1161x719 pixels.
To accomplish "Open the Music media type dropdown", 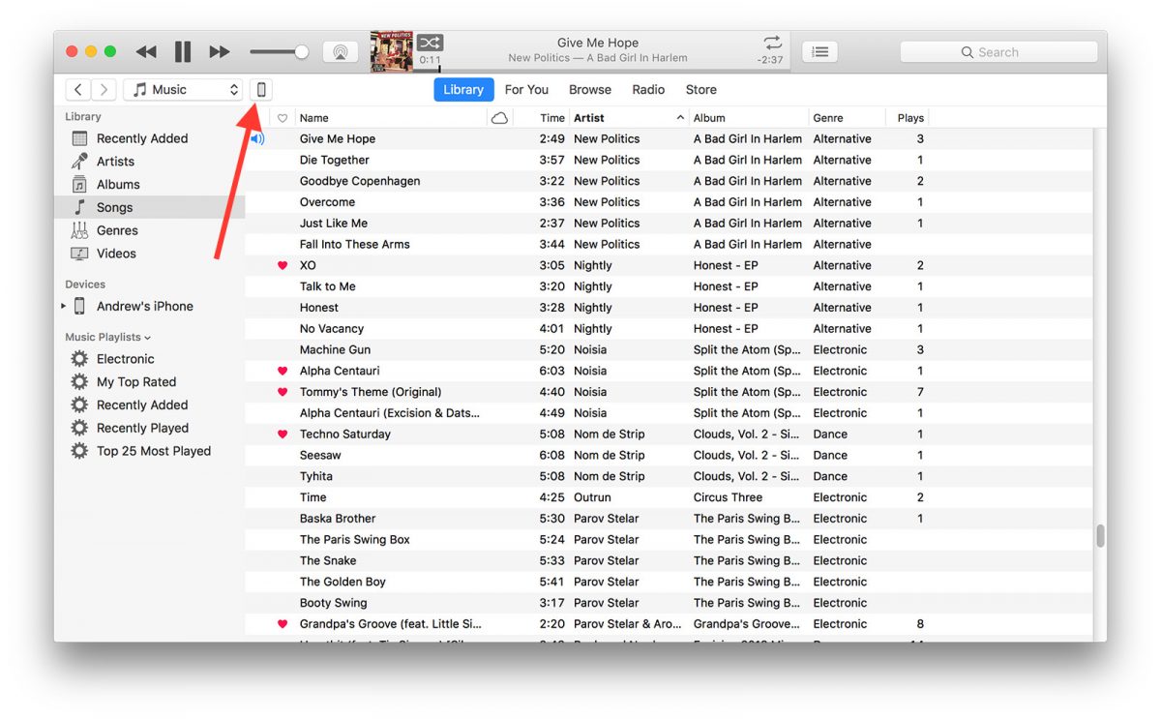I will pyautogui.click(x=183, y=88).
